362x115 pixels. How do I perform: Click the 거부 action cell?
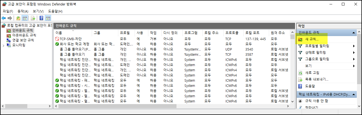coord(153,39)
